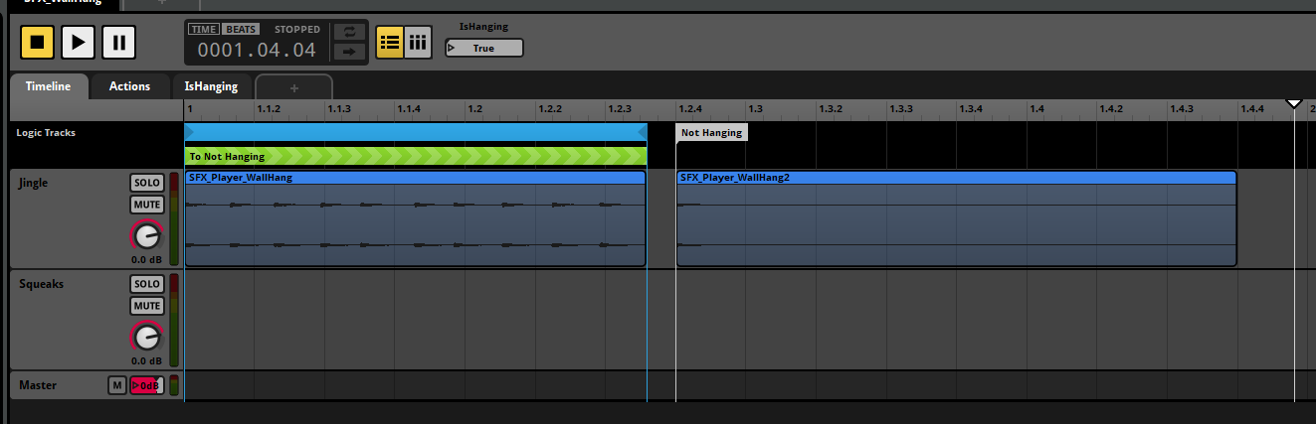Image resolution: width=1316 pixels, height=424 pixels.
Task: Open the Actions tab
Action: coord(129,86)
